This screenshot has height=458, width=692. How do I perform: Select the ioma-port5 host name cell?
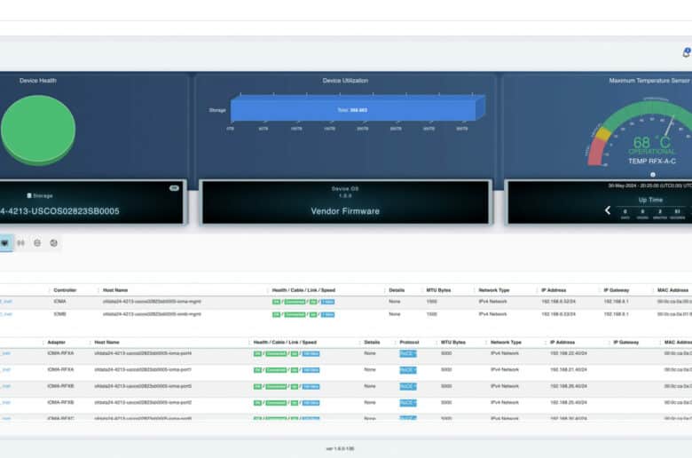143,386
